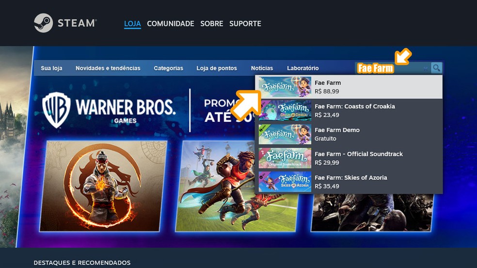Open the Sua loja menu
This screenshot has height=268, width=477.
point(51,68)
